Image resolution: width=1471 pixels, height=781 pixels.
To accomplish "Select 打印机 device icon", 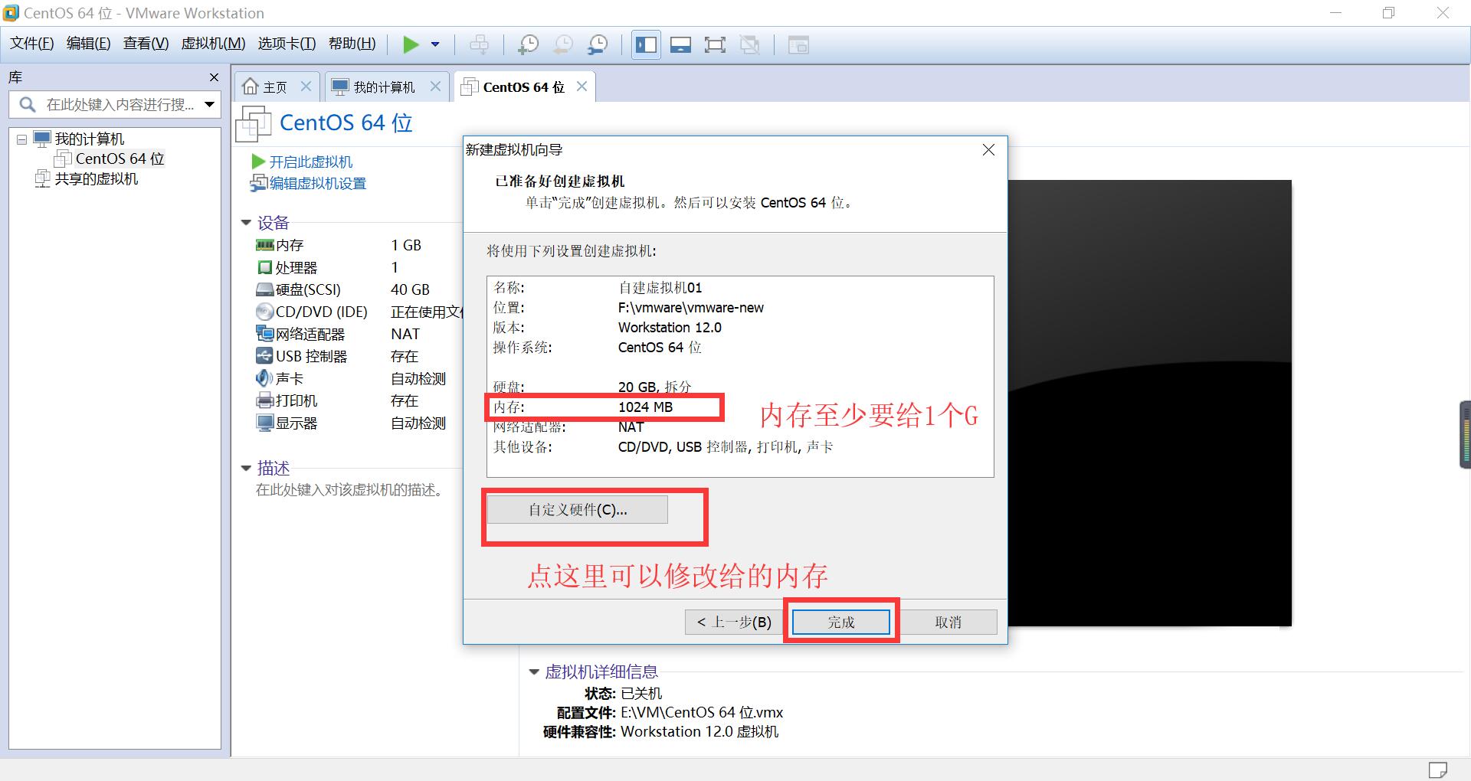I will (x=265, y=400).
